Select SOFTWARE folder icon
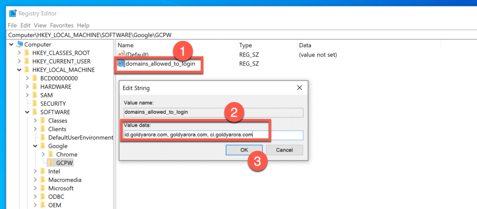This screenshot has height=209, width=477. (35, 112)
